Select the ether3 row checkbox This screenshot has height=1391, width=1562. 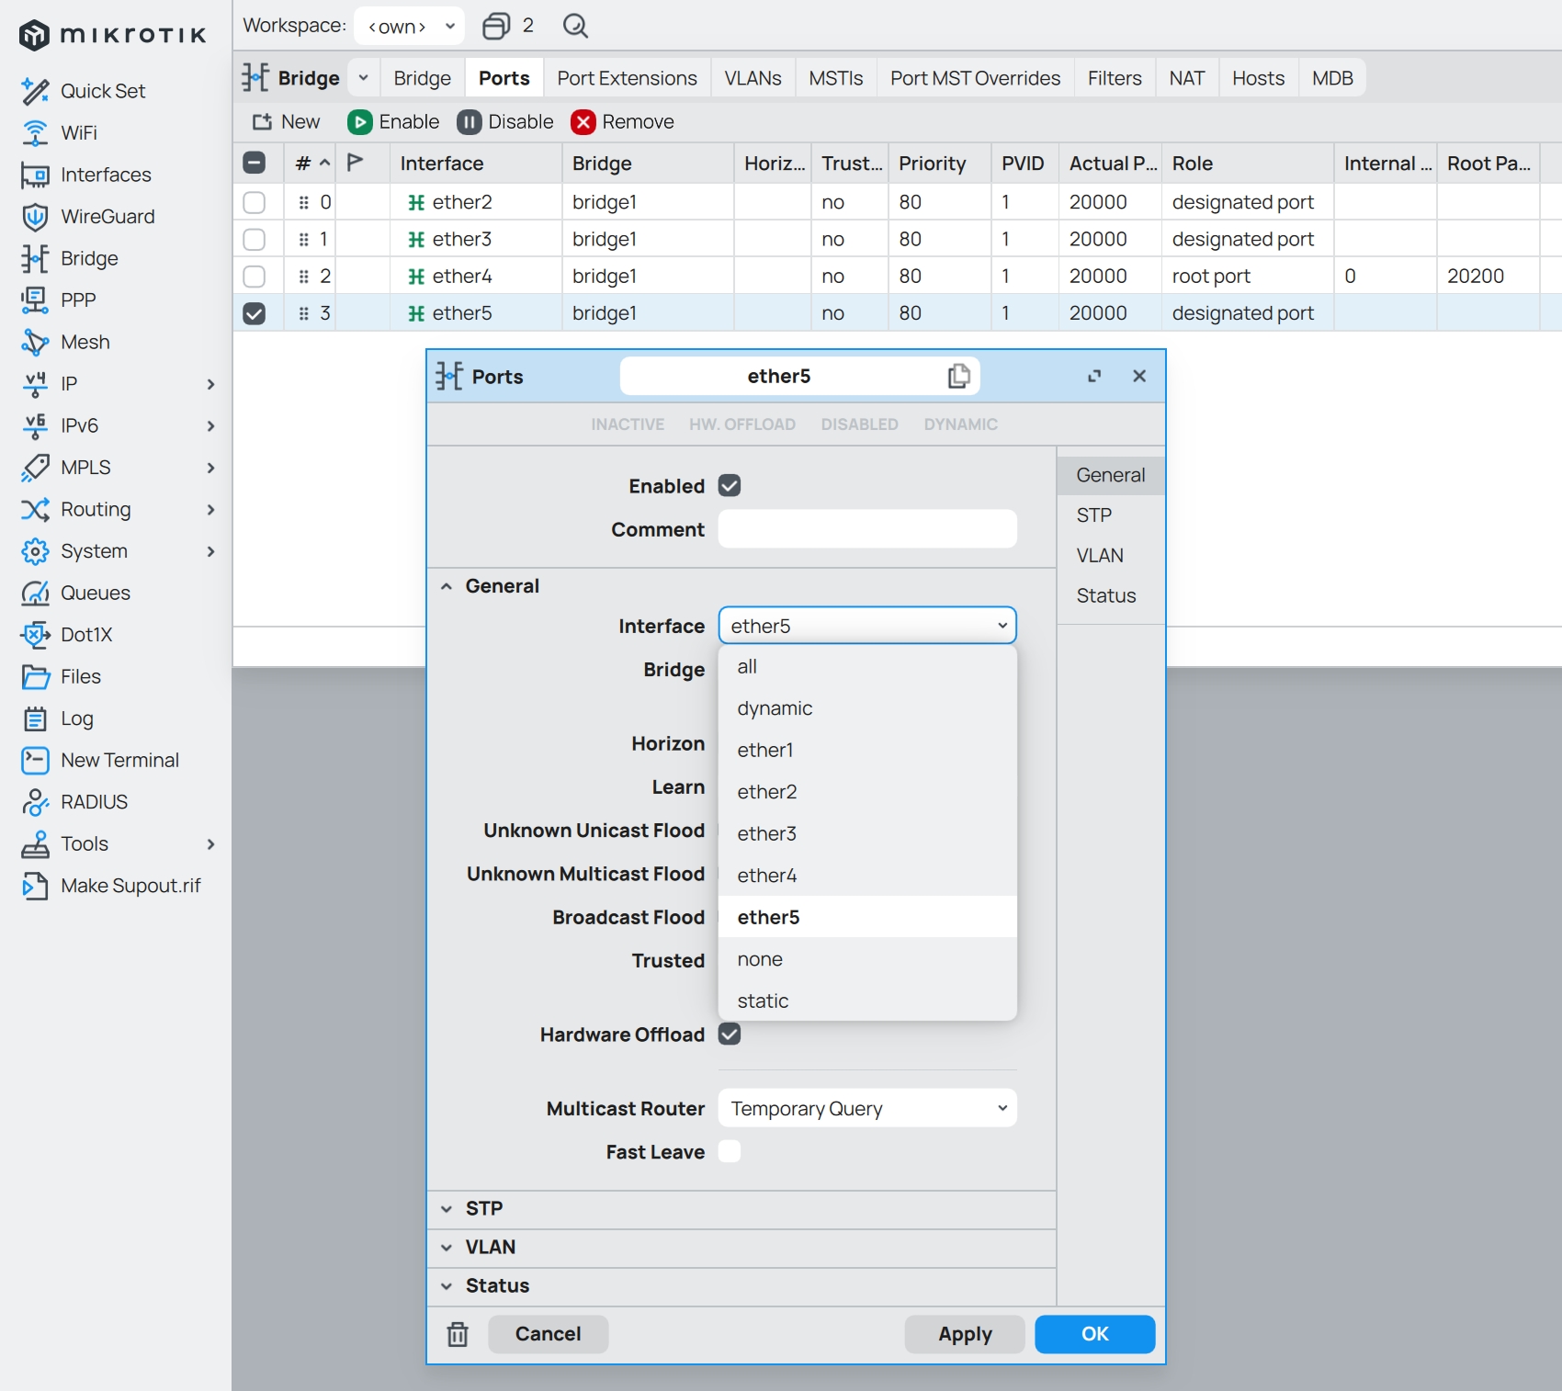pos(255,239)
